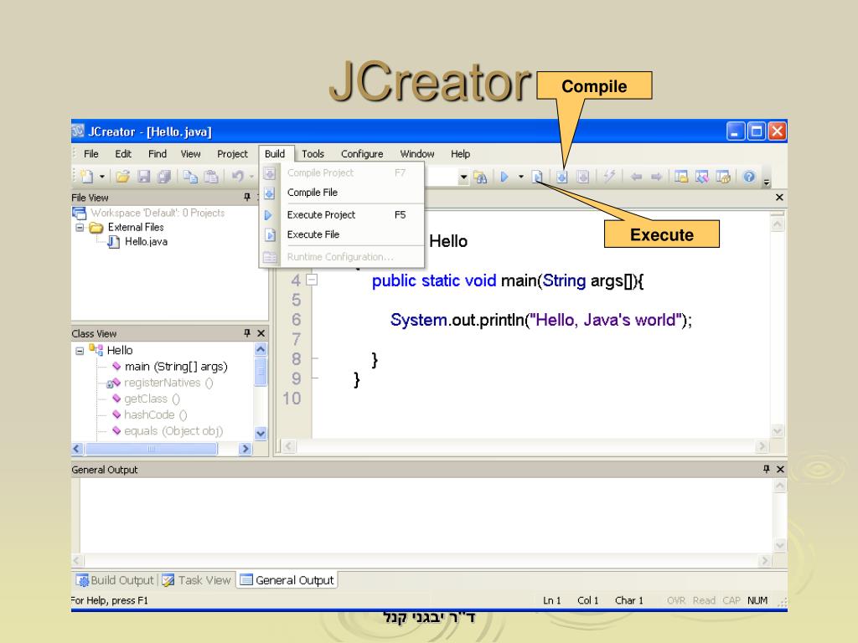
Task: Click Class View scroll right arrow
Action: coord(246,449)
